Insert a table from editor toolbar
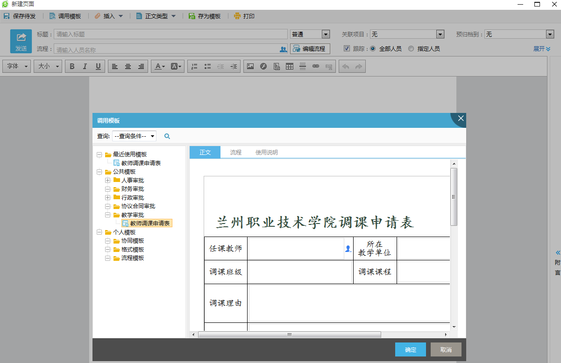 coord(290,67)
